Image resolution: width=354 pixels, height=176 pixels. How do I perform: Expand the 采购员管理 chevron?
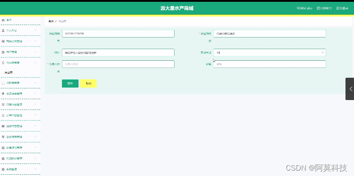click(35, 83)
